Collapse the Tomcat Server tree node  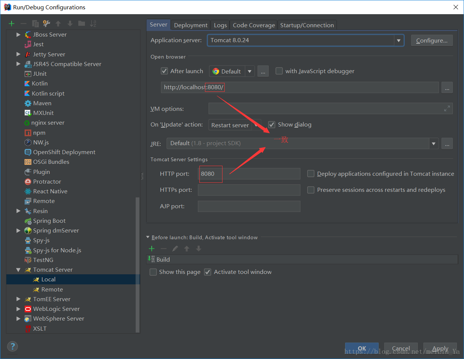[x=18, y=270]
